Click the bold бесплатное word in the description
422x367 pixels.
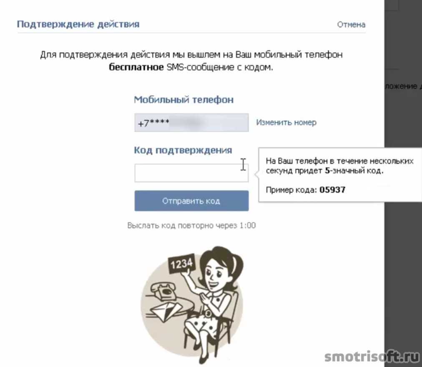[x=136, y=67]
